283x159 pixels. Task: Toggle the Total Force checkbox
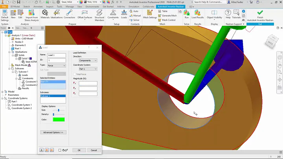click(x=75, y=74)
